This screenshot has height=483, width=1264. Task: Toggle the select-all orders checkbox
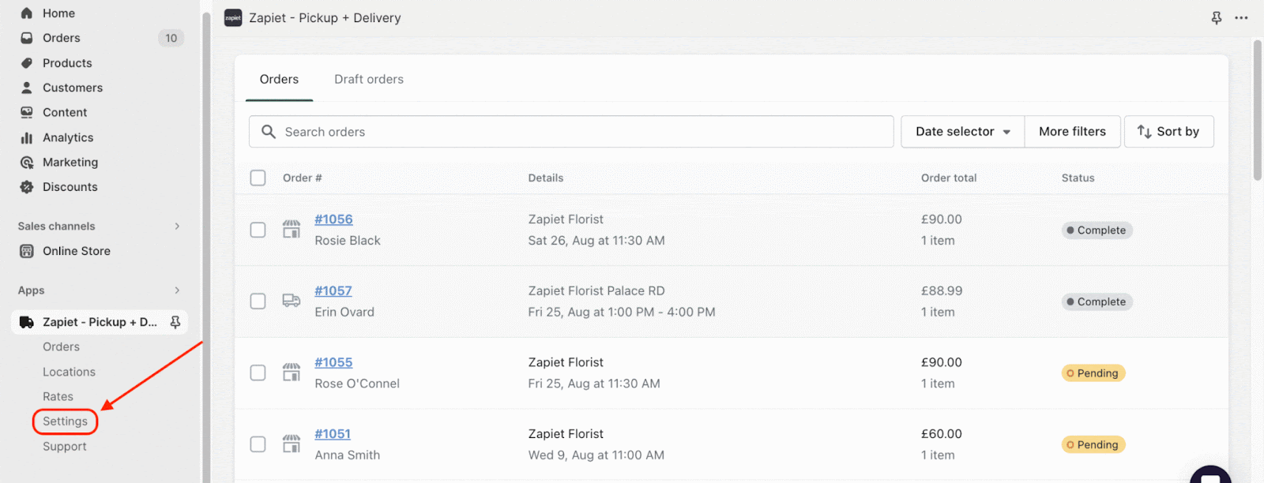click(258, 178)
